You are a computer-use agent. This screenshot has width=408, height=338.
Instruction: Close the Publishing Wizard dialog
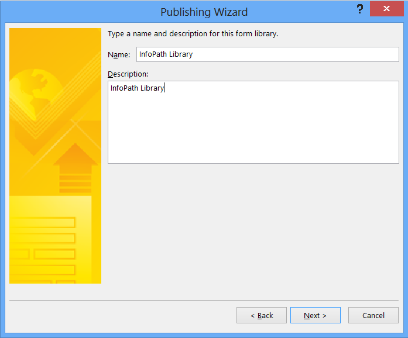click(x=387, y=9)
